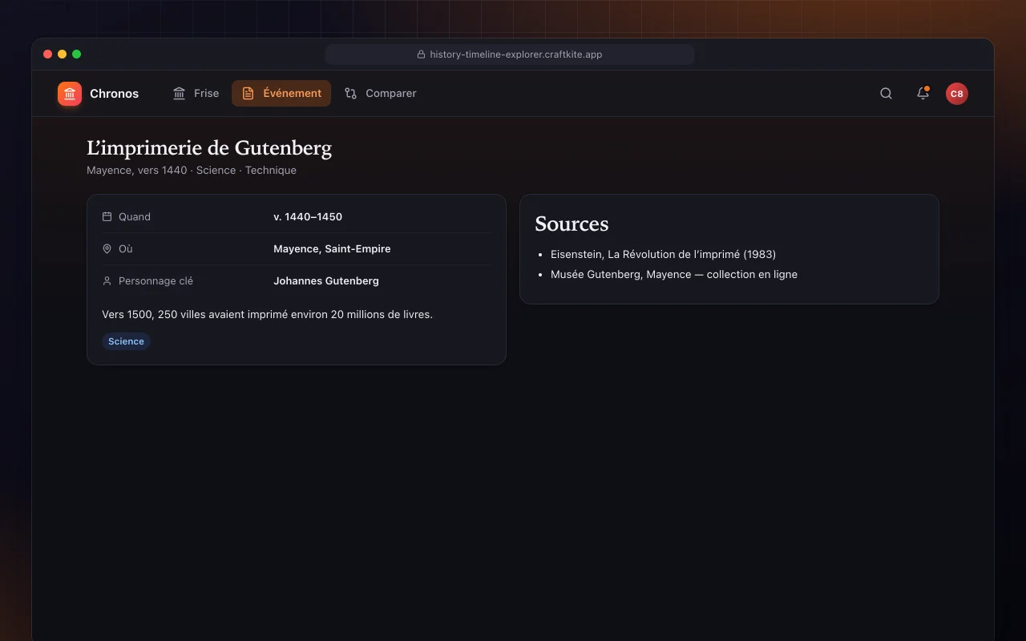Click the person icon beside Personnage clé
Image resolution: width=1026 pixels, height=641 pixels.
click(107, 281)
